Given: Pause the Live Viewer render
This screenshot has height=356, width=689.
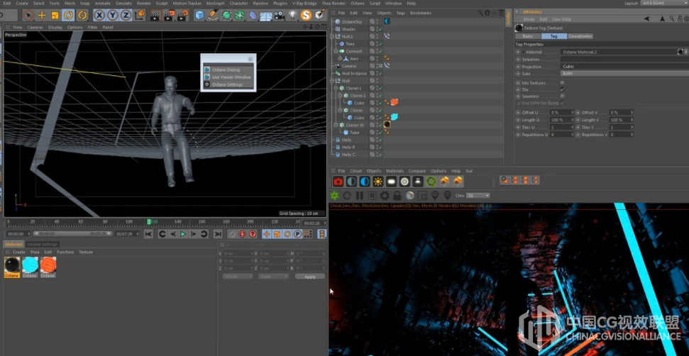Looking at the screenshot, I should (x=360, y=195).
